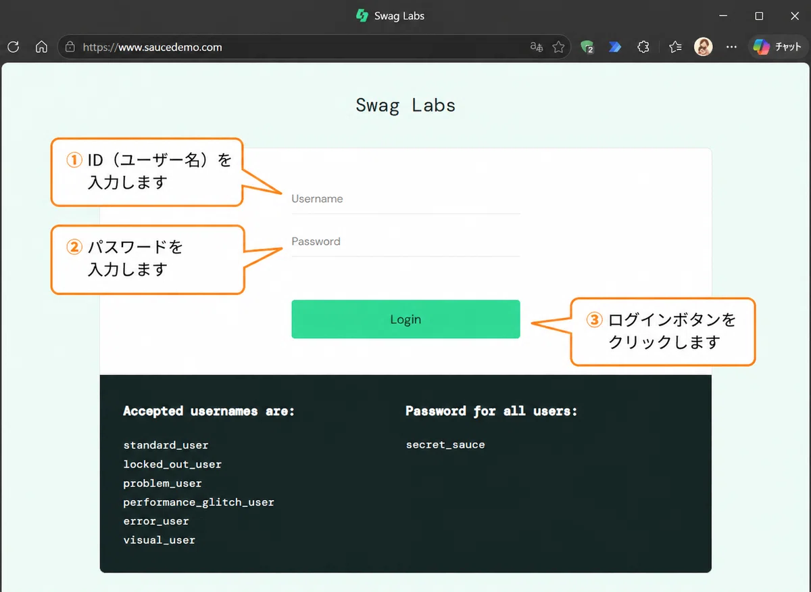This screenshot has width=811, height=592.
Task: Click the error_user username text
Action: [156, 521]
